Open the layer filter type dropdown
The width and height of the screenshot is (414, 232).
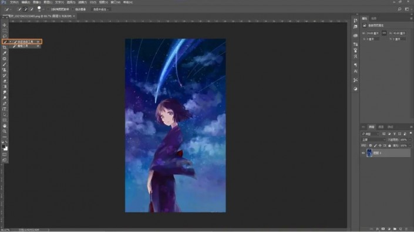pos(371,134)
